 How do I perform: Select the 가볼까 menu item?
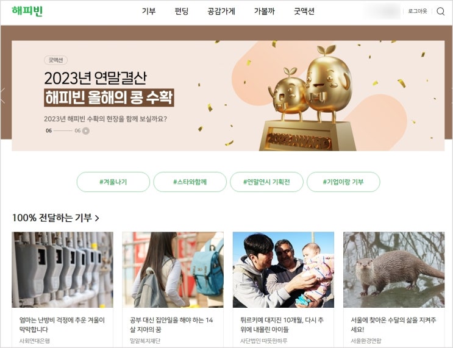(265, 11)
